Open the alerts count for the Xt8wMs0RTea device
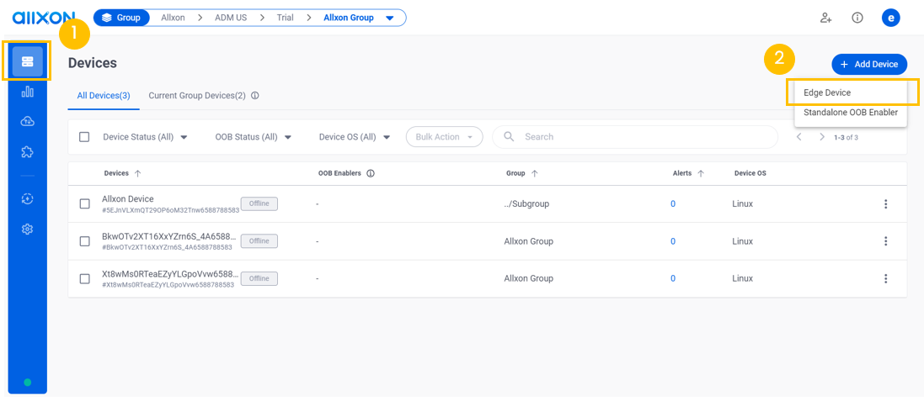This screenshot has height=401, width=924. [x=673, y=279]
